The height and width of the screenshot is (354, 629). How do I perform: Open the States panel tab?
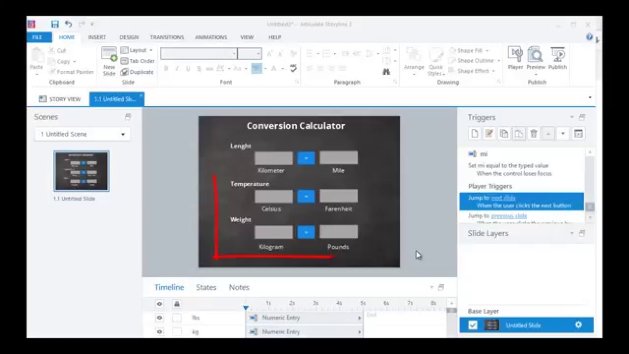[x=206, y=288]
